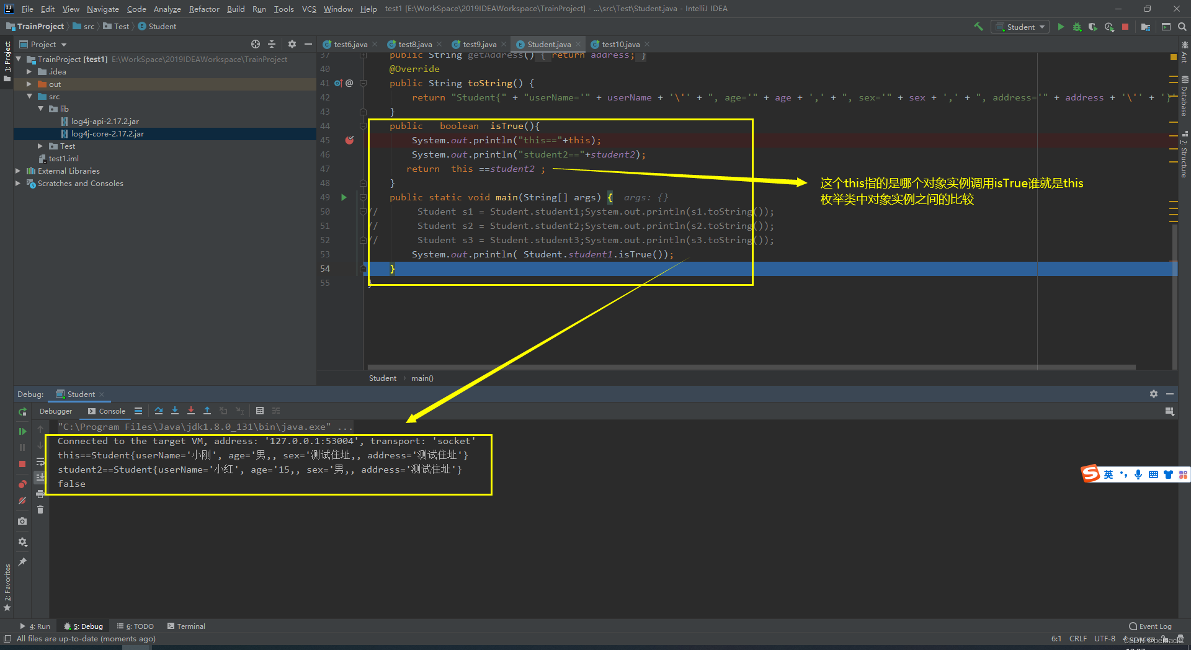Collapse all nodes in the Project panel
This screenshot has width=1191, height=650.
tap(272, 44)
